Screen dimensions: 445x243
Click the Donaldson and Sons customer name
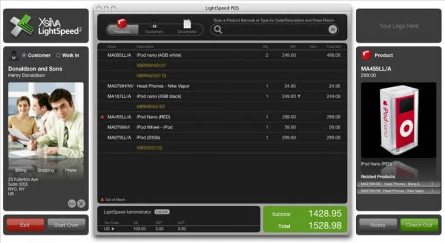(35, 68)
